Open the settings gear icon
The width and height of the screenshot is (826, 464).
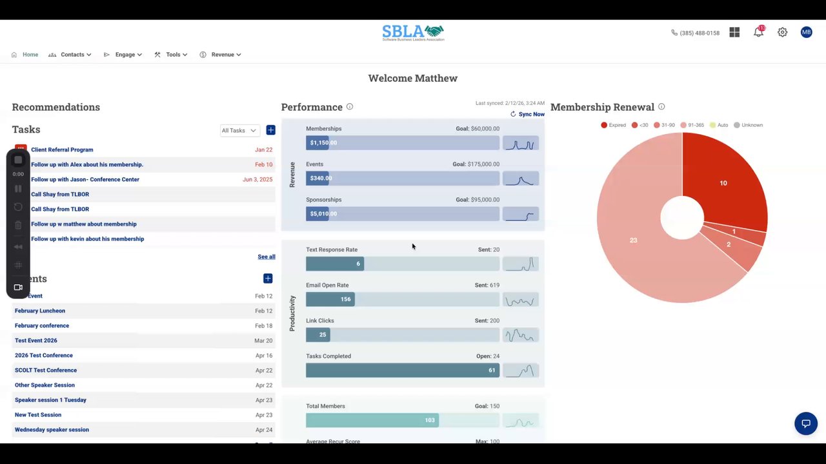click(782, 32)
